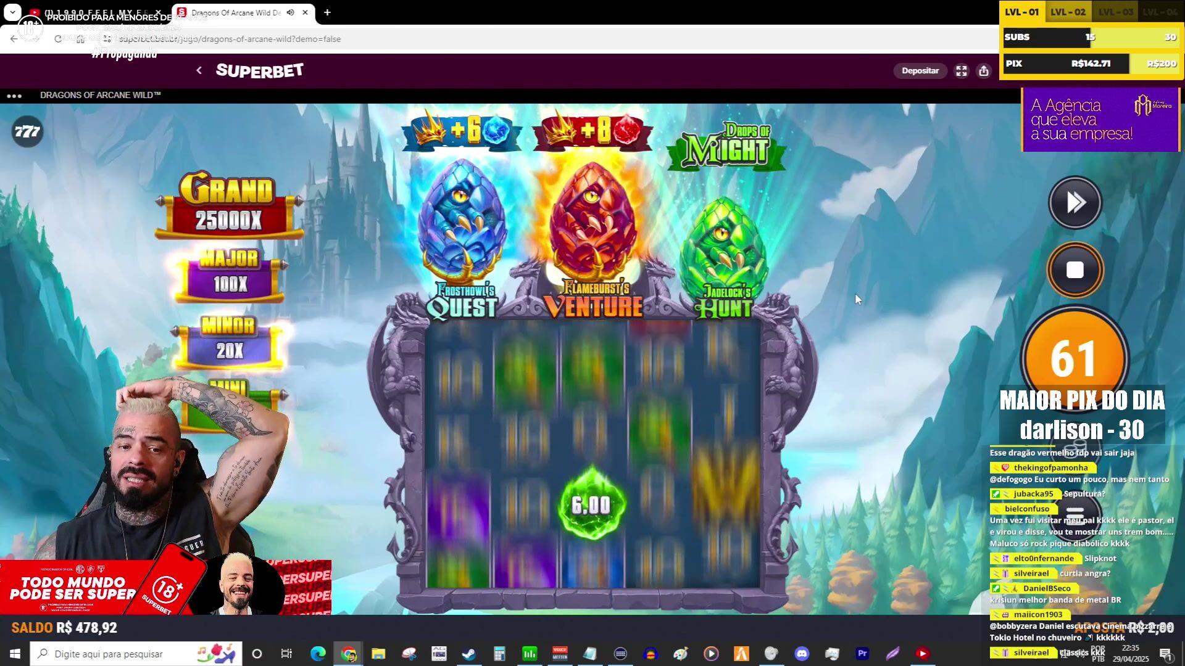1185x666 pixels.
Task: Toggle fullscreen game mode icon
Action: [962, 71]
